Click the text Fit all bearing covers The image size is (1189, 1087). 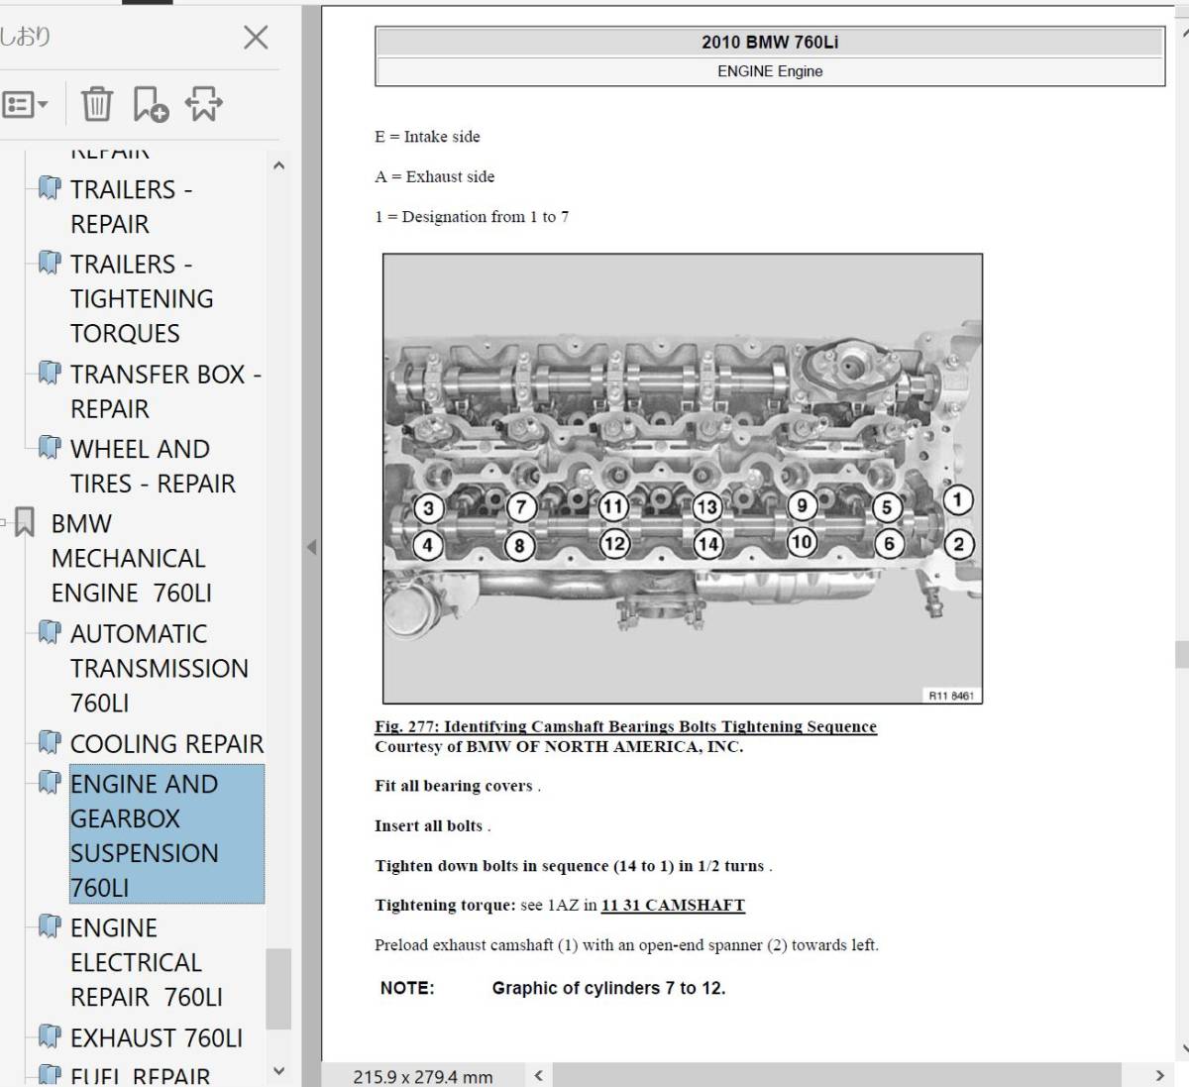tap(454, 786)
